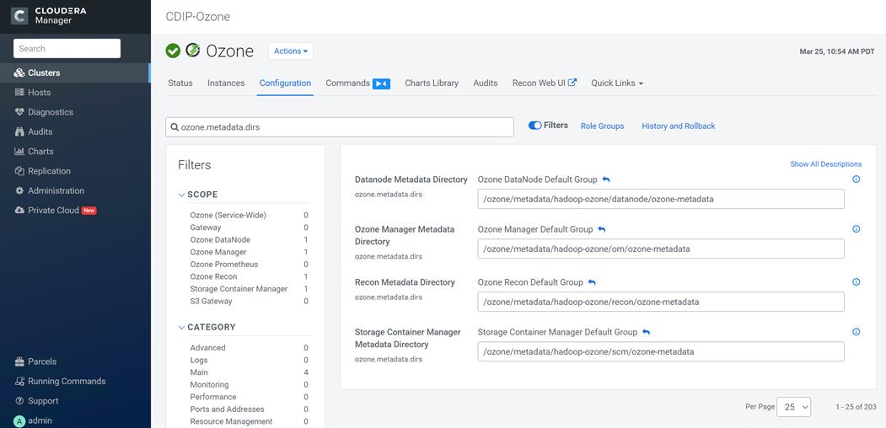
Task: Open the Charts Library tab
Action: pyautogui.click(x=432, y=83)
